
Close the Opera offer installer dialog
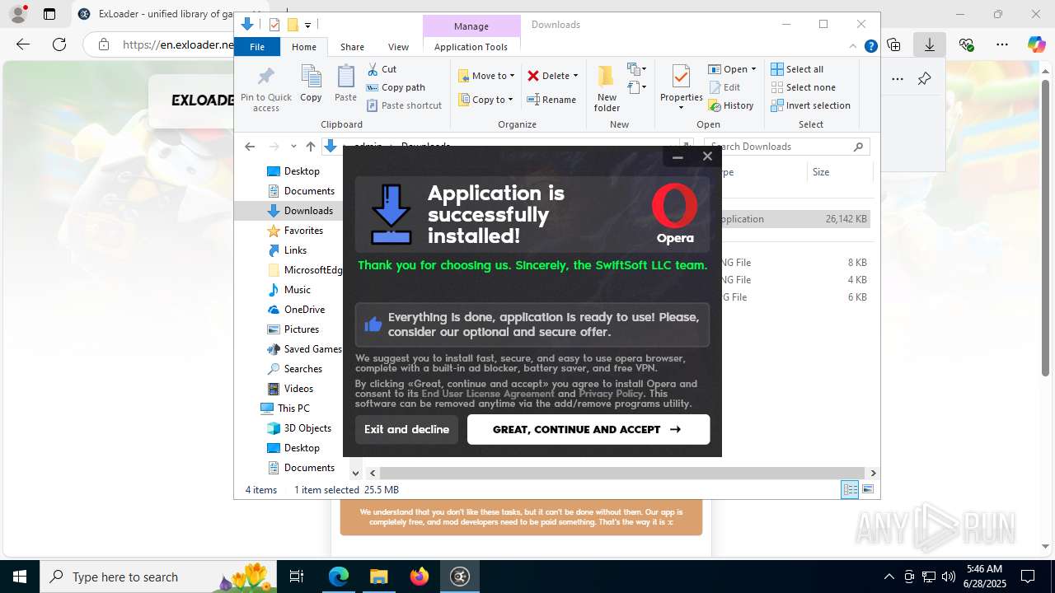click(707, 156)
